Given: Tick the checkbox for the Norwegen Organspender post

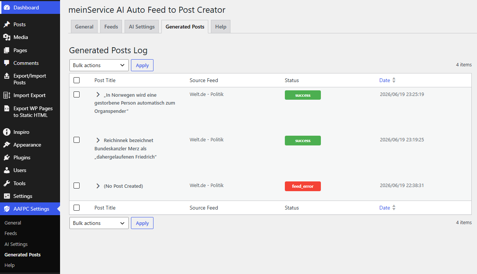Looking at the screenshot, I should (77, 94).
